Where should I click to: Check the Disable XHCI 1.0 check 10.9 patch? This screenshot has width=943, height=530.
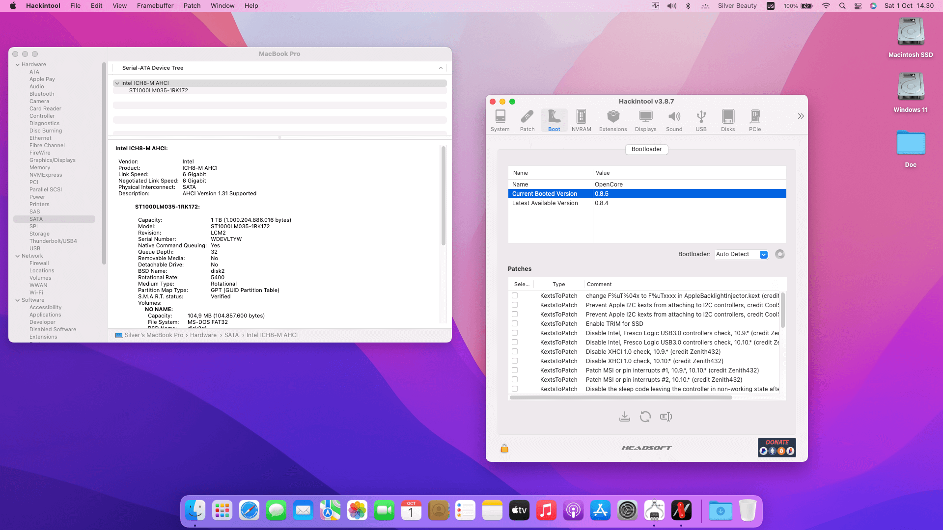pos(515,351)
